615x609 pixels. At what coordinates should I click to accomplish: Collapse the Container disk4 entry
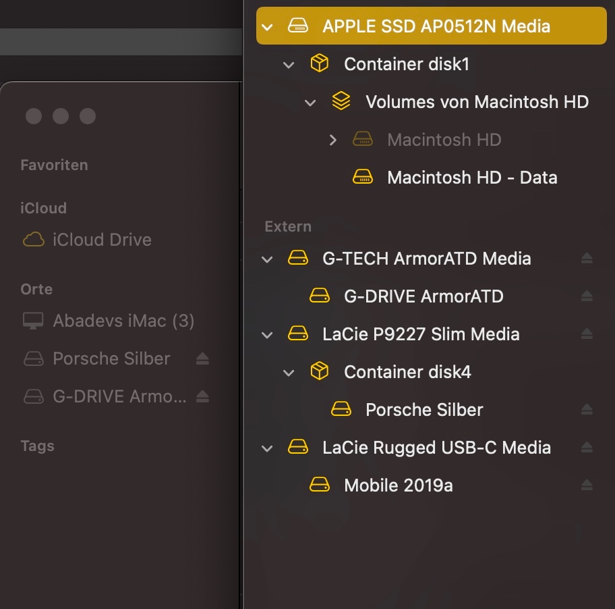click(x=289, y=373)
